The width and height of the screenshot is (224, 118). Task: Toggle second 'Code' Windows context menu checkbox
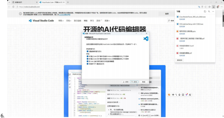click(88, 59)
